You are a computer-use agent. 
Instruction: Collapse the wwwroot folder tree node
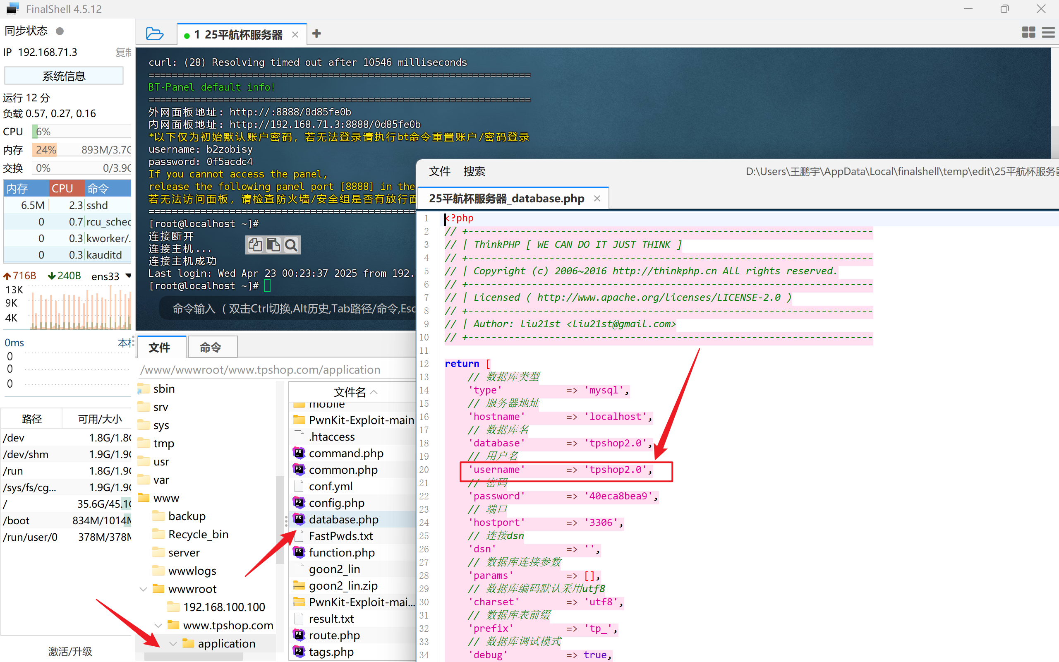[x=143, y=589]
